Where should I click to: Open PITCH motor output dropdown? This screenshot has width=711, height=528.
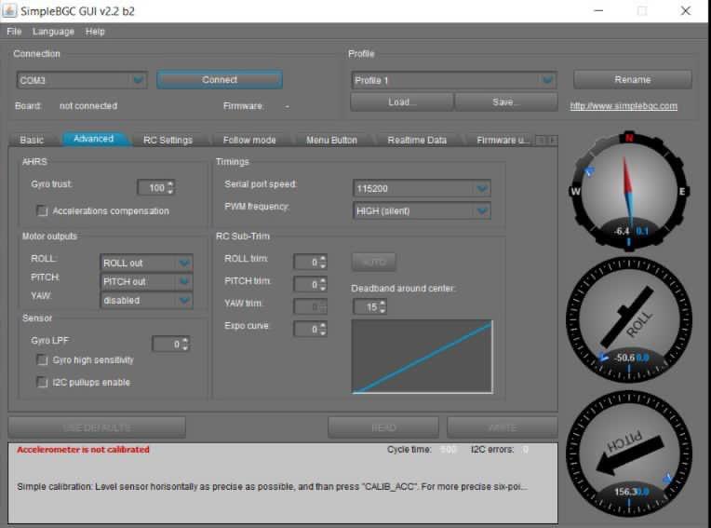click(x=146, y=281)
